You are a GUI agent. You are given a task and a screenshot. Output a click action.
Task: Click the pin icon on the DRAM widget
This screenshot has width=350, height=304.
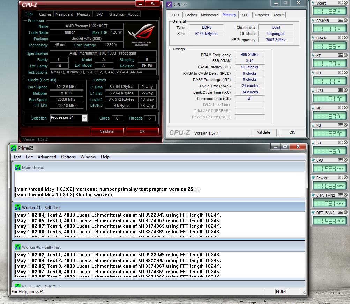click(x=340, y=37)
